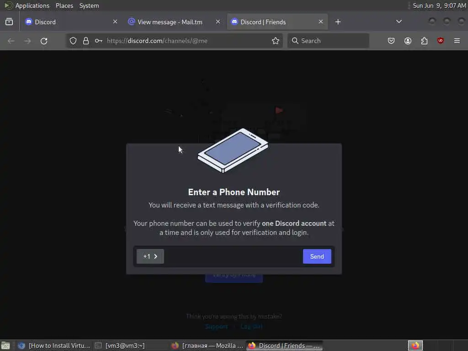Go forward one page
The width and height of the screenshot is (468, 351).
pos(27,41)
